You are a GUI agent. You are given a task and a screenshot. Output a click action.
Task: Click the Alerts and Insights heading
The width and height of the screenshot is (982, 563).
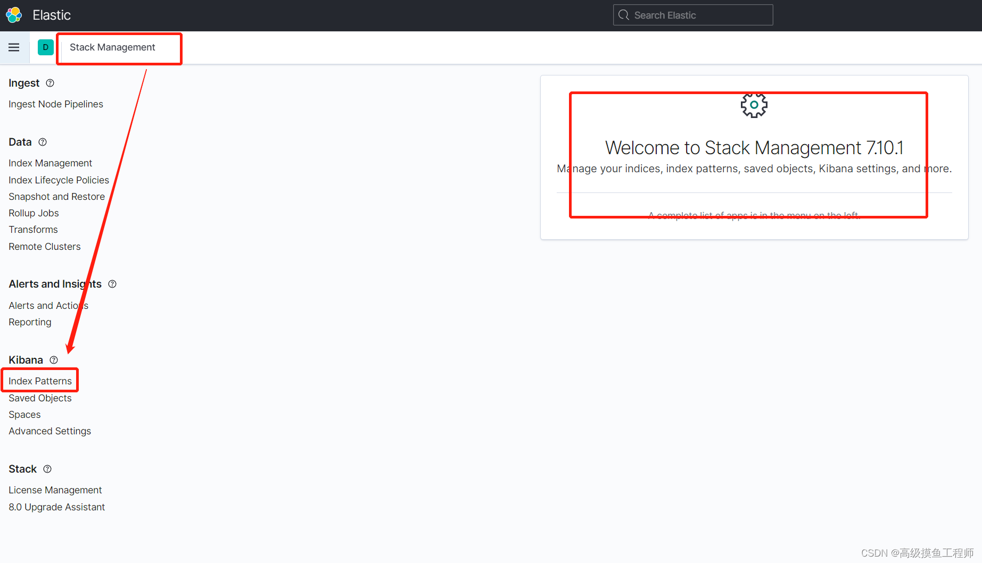pos(55,284)
